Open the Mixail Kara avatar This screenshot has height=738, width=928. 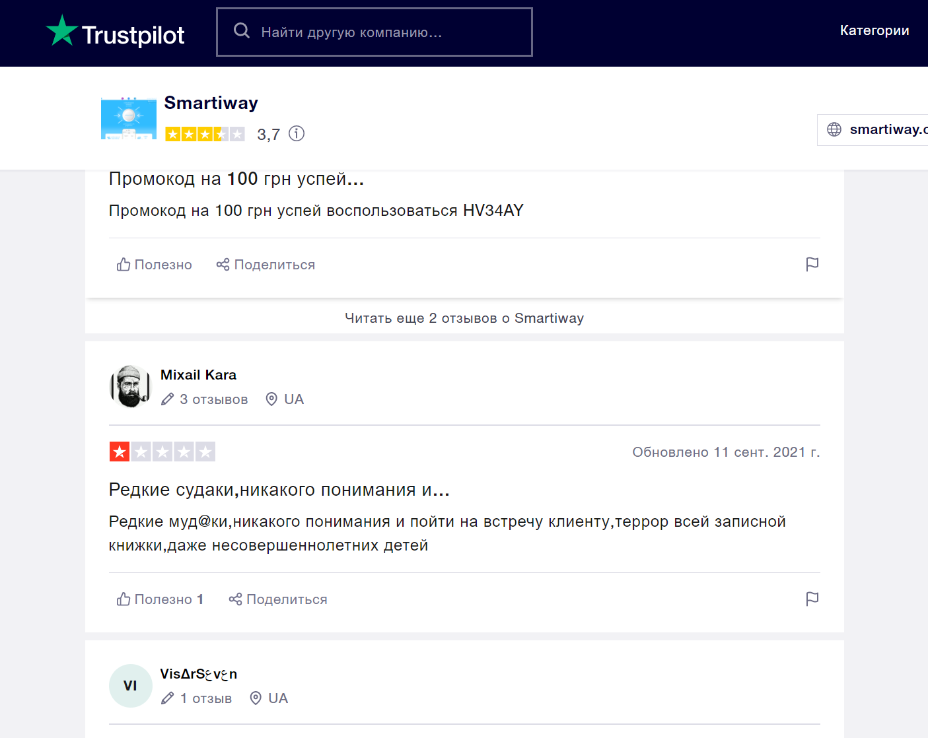[131, 386]
